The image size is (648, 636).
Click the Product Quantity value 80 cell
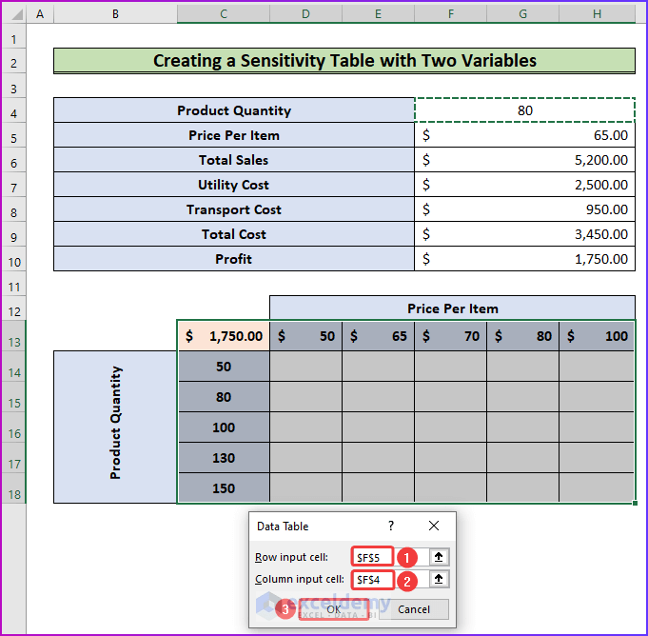525,110
